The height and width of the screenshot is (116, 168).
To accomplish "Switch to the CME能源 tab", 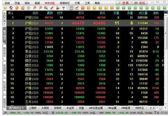I will 126,108.
